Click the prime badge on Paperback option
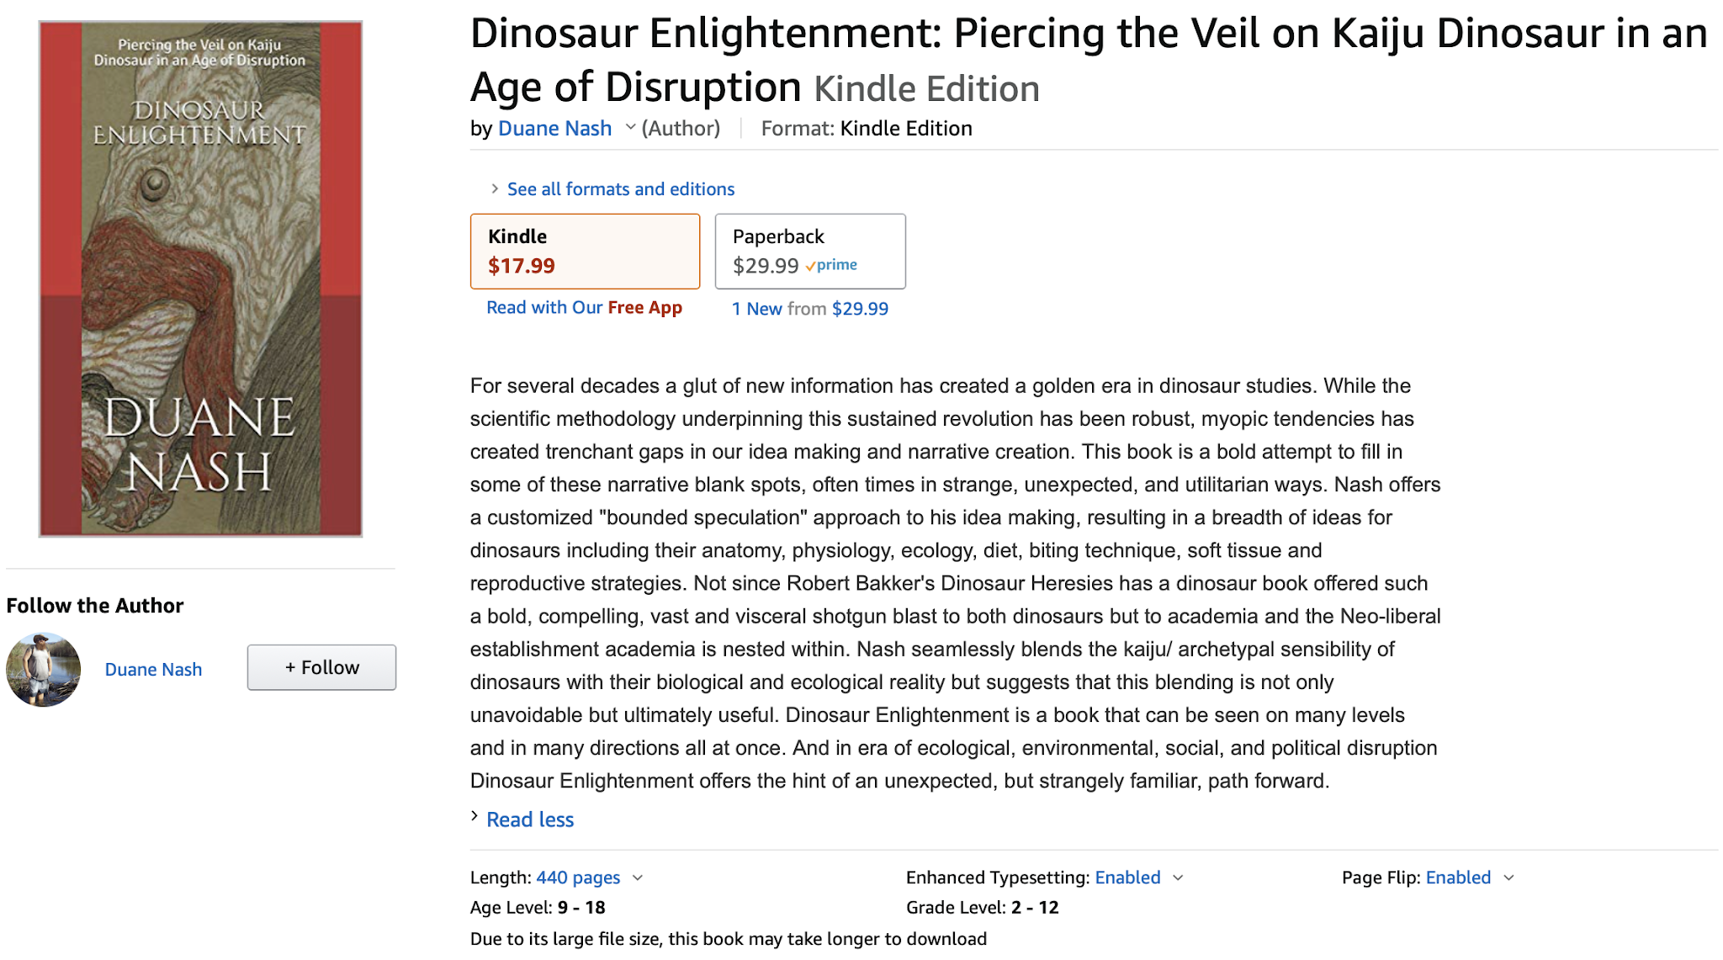Screen dimensions: 1723x960 point(832,265)
